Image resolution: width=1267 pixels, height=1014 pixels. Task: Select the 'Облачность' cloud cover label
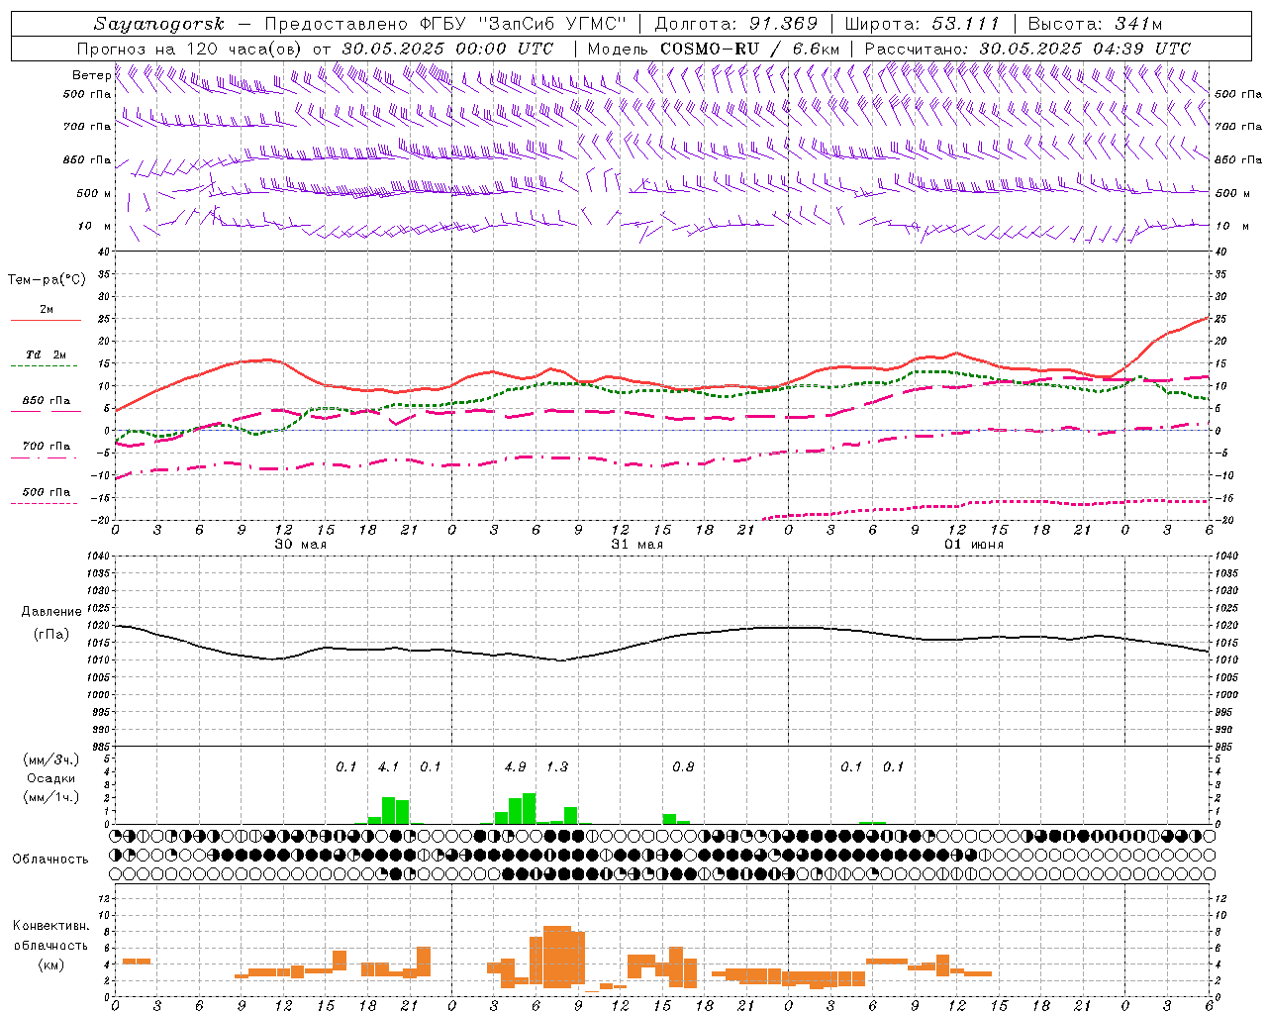[50, 860]
